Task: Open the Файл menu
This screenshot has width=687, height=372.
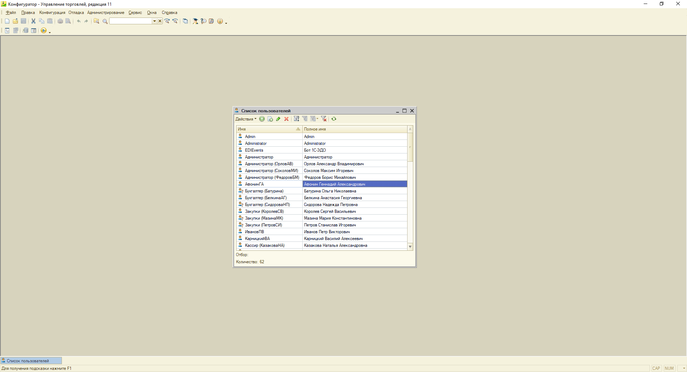Action: pos(11,13)
